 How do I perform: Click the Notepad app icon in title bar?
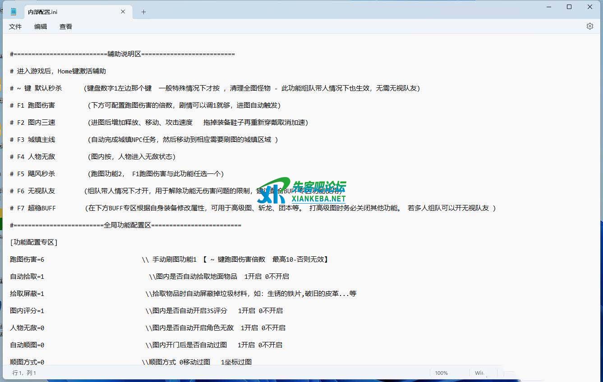coord(14,12)
